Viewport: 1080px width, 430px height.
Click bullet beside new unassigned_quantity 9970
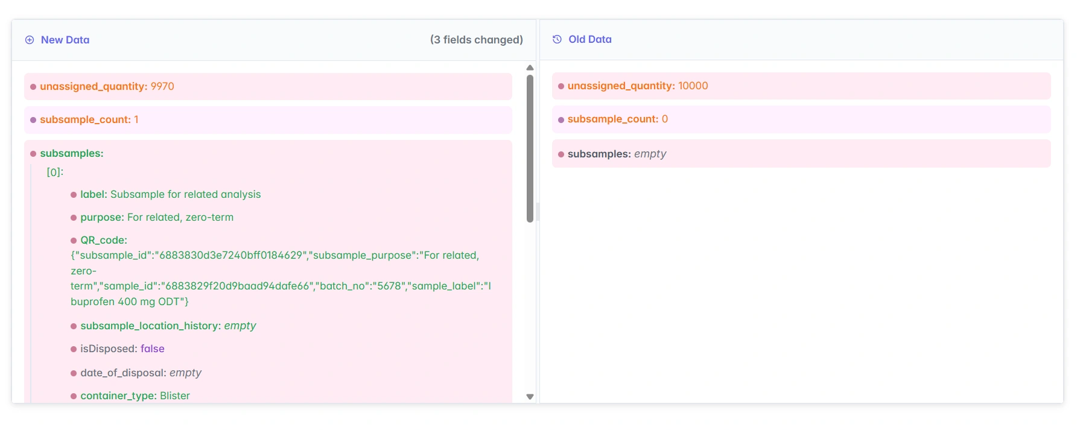coord(33,87)
